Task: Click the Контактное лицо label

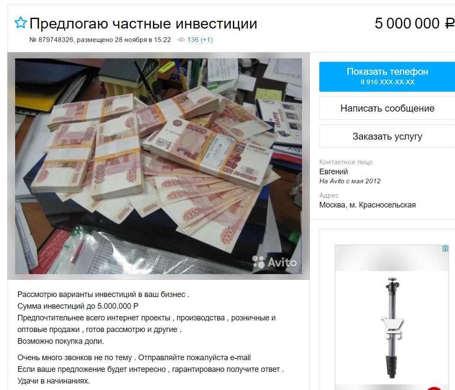Action: click(x=346, y=162)
